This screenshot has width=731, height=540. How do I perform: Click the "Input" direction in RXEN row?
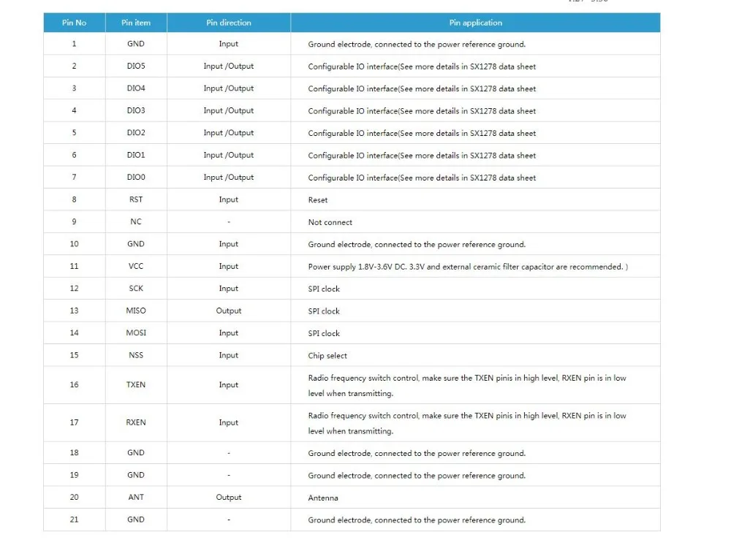coord(228,422)
